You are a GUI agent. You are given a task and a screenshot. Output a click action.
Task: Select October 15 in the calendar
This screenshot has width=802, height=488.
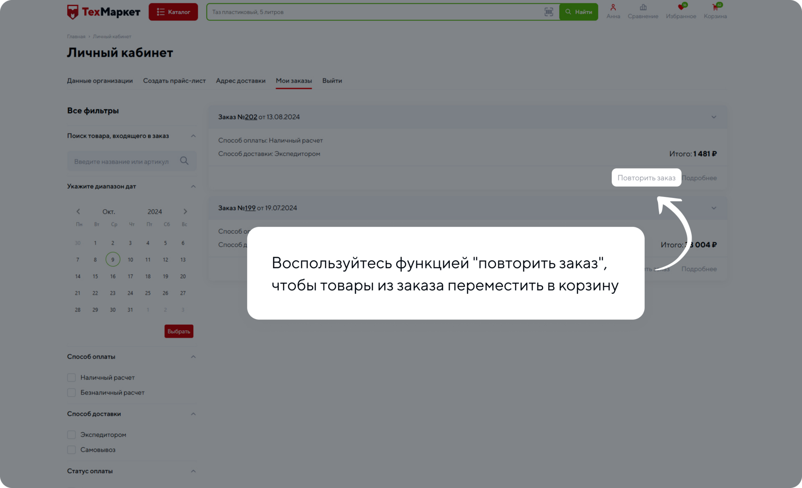pos(95,276)
